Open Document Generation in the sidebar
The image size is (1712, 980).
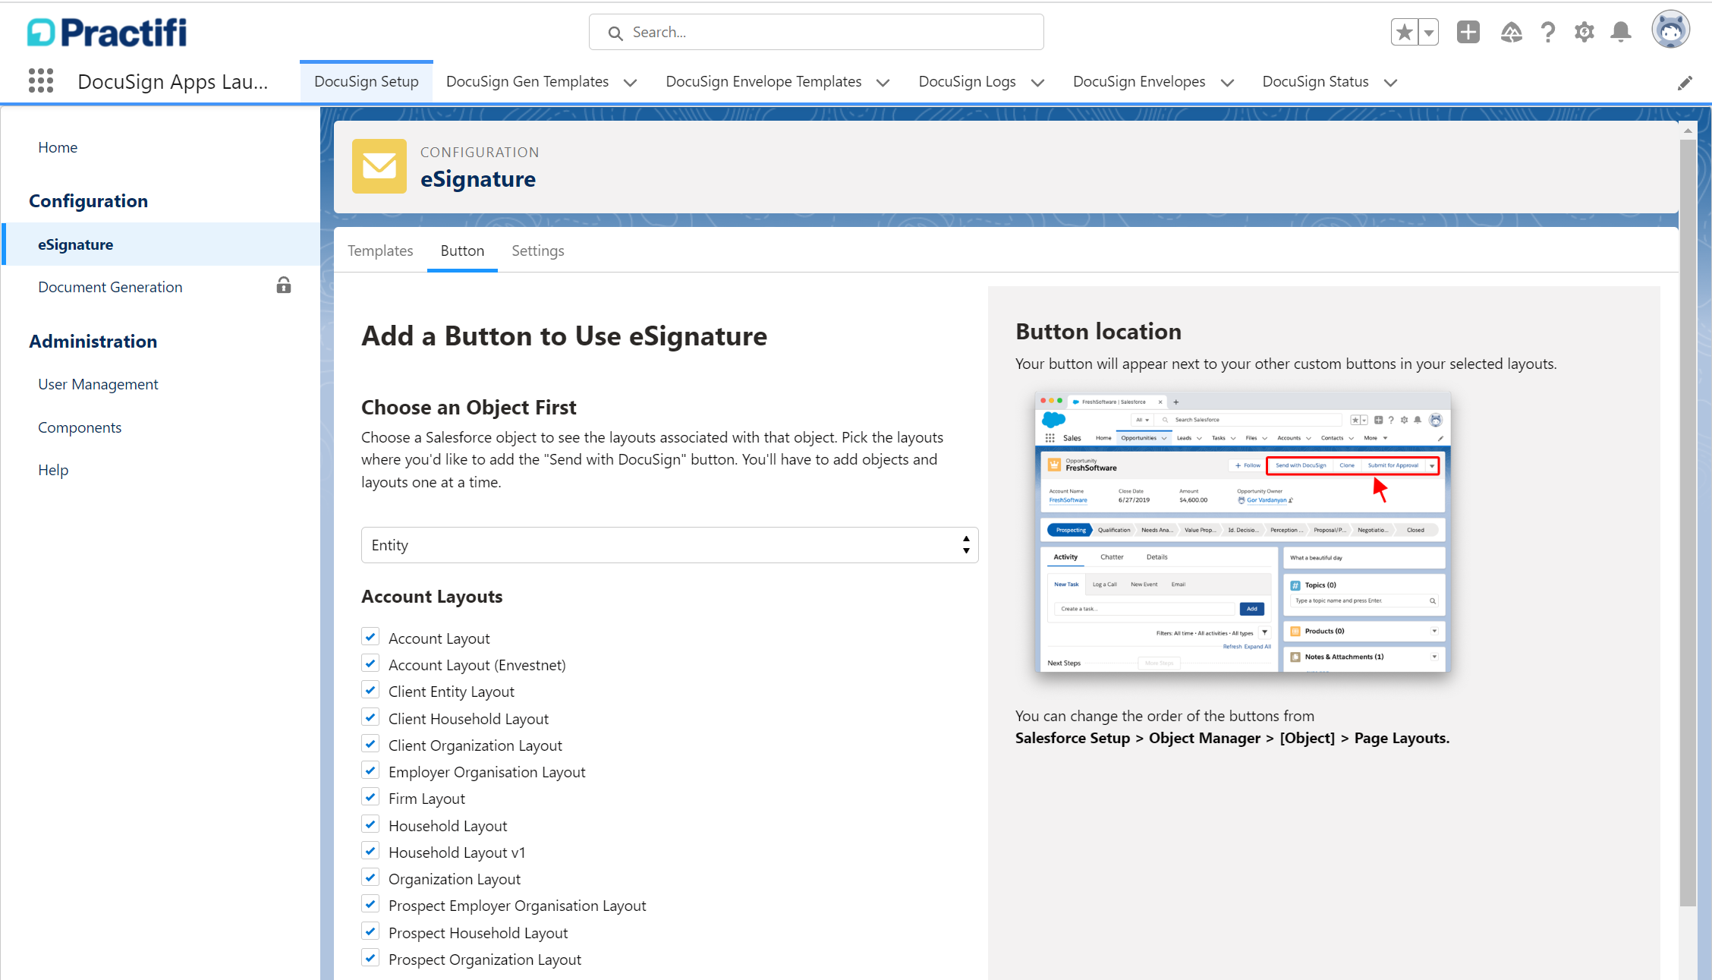(x=110, y=287)
